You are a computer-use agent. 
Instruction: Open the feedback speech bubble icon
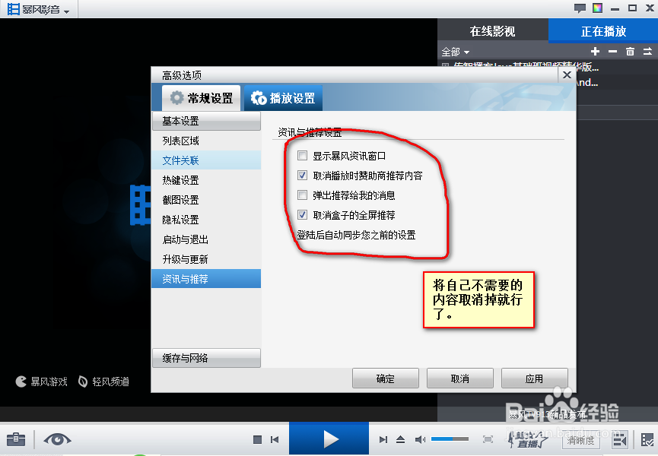(x=580, y=8)
